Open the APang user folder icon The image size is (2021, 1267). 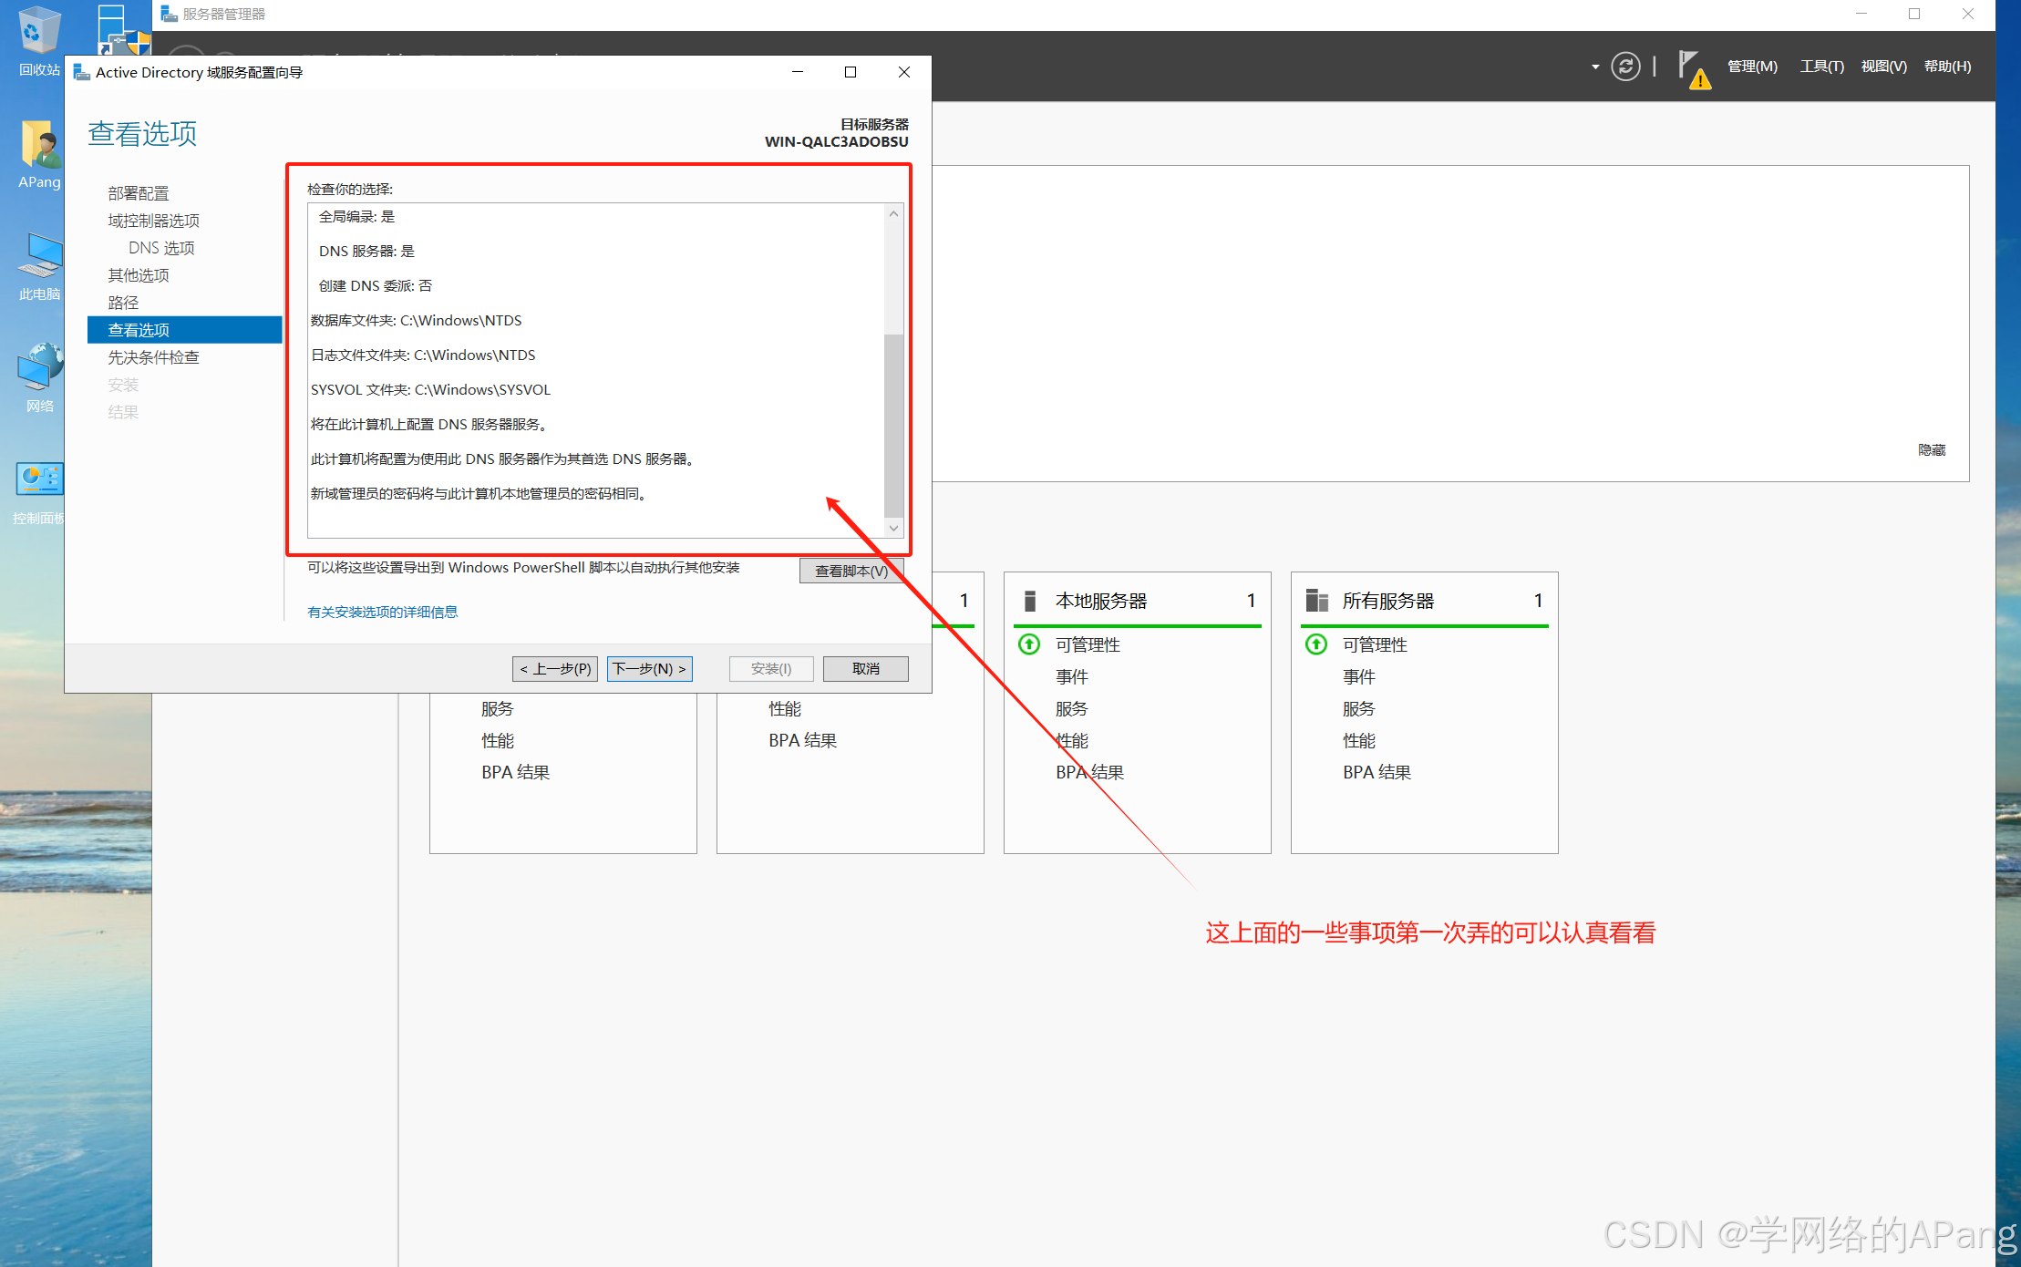coord(39,148)
